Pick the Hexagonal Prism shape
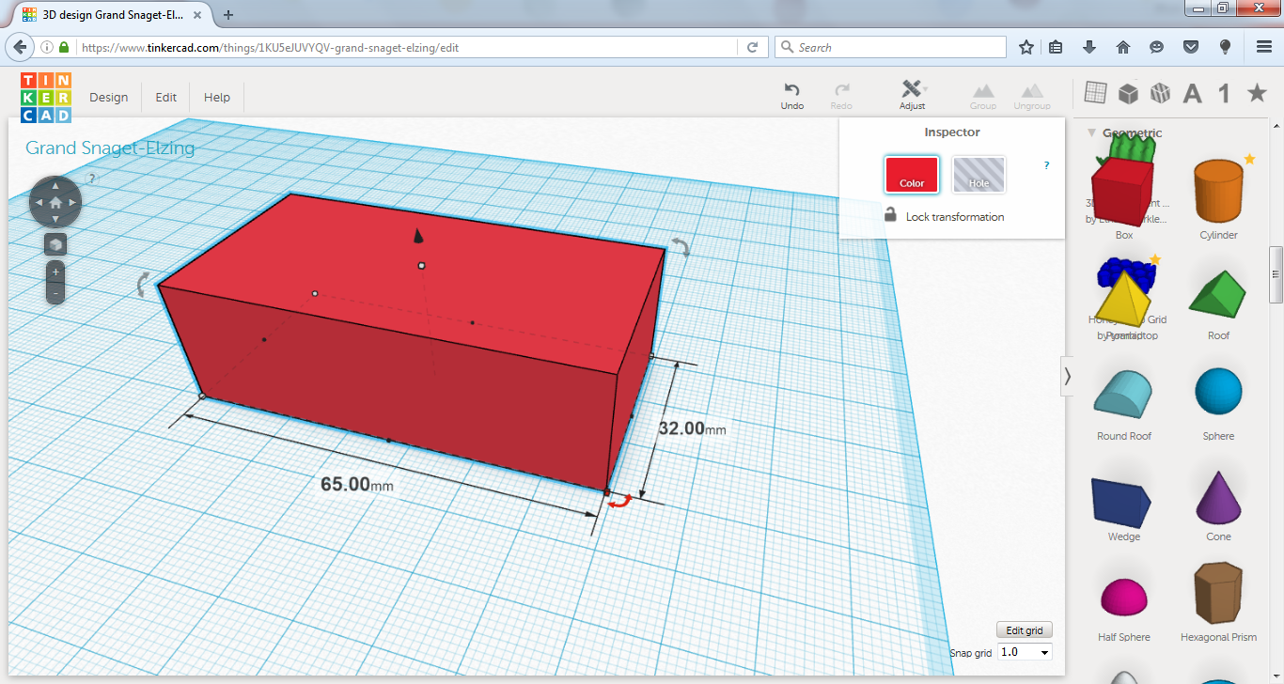 tap(1218, 595)
